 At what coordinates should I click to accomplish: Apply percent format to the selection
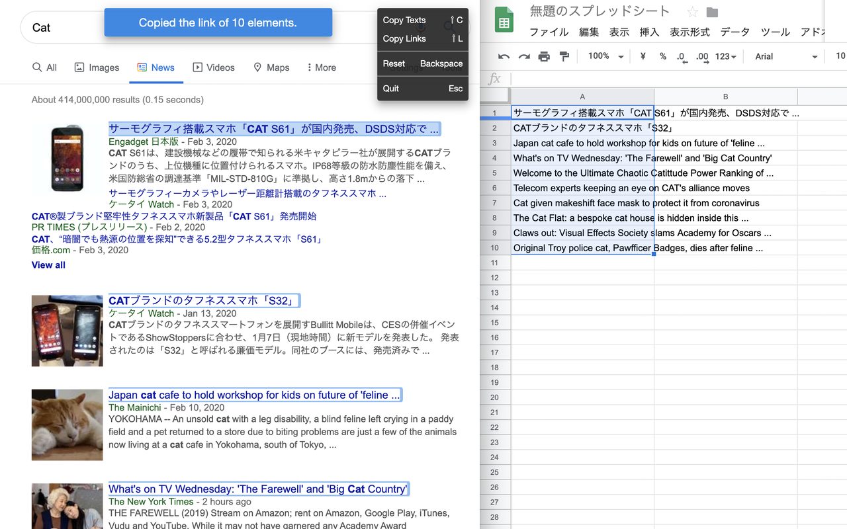tap(662, 56)
